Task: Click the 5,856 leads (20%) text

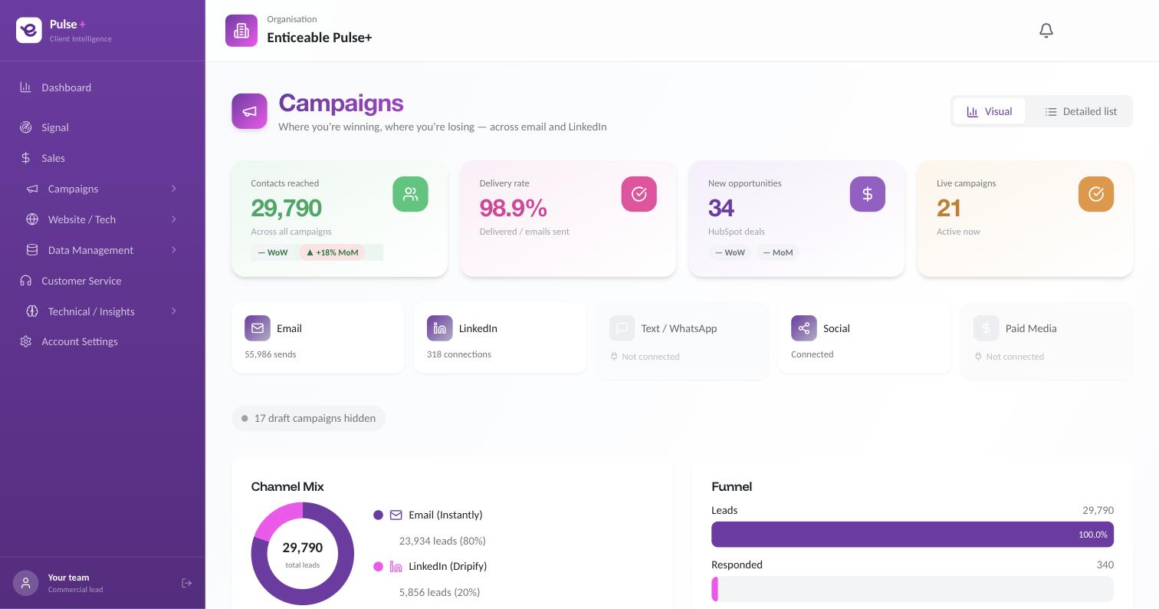Action: tap(439, 592)
